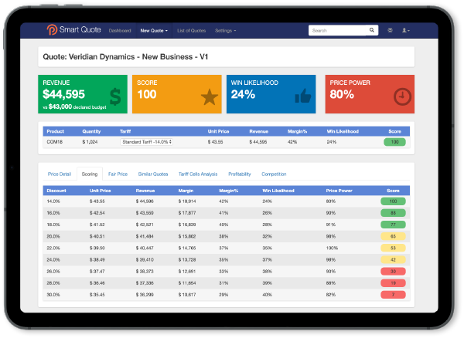
Task: Click the 26.0% discount cell
Action: pyautogui.click(x=53, y=272)
